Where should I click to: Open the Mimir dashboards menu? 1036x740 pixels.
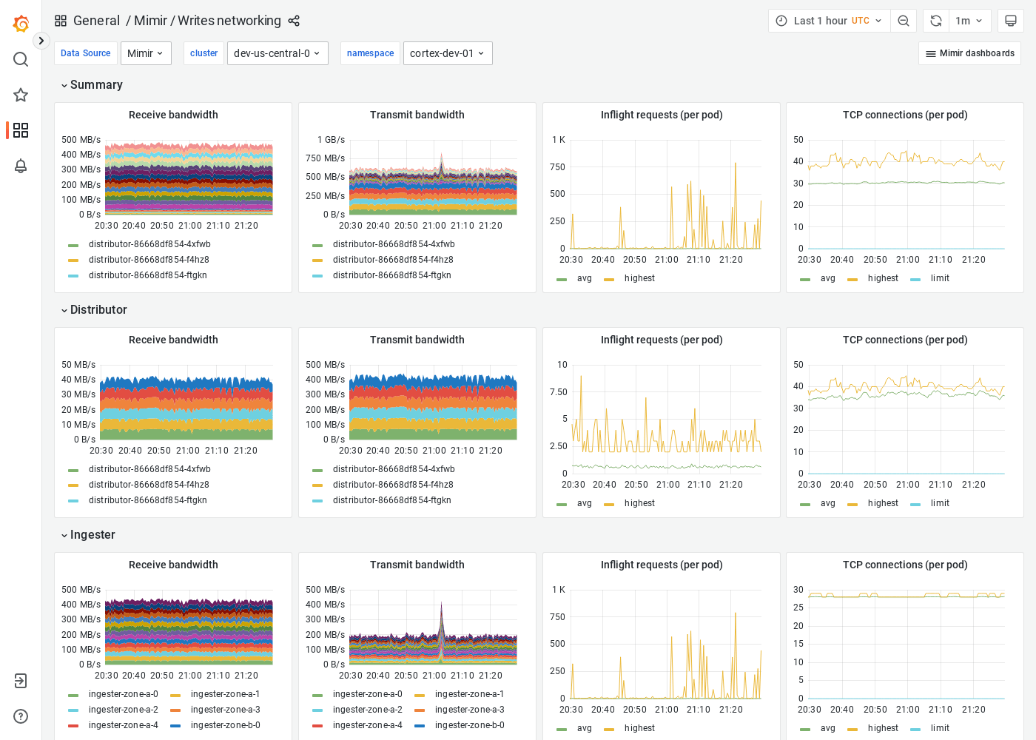tap(969, 53)
